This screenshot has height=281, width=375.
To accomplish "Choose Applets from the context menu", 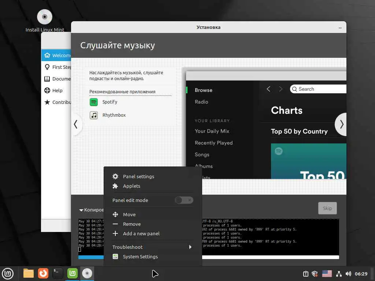I will (x=153, y=186).
